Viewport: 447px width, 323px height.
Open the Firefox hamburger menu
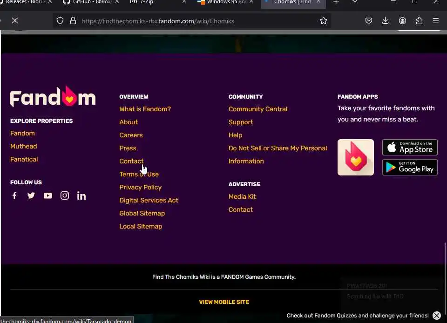pyautogui.click(x=436, y=21)
